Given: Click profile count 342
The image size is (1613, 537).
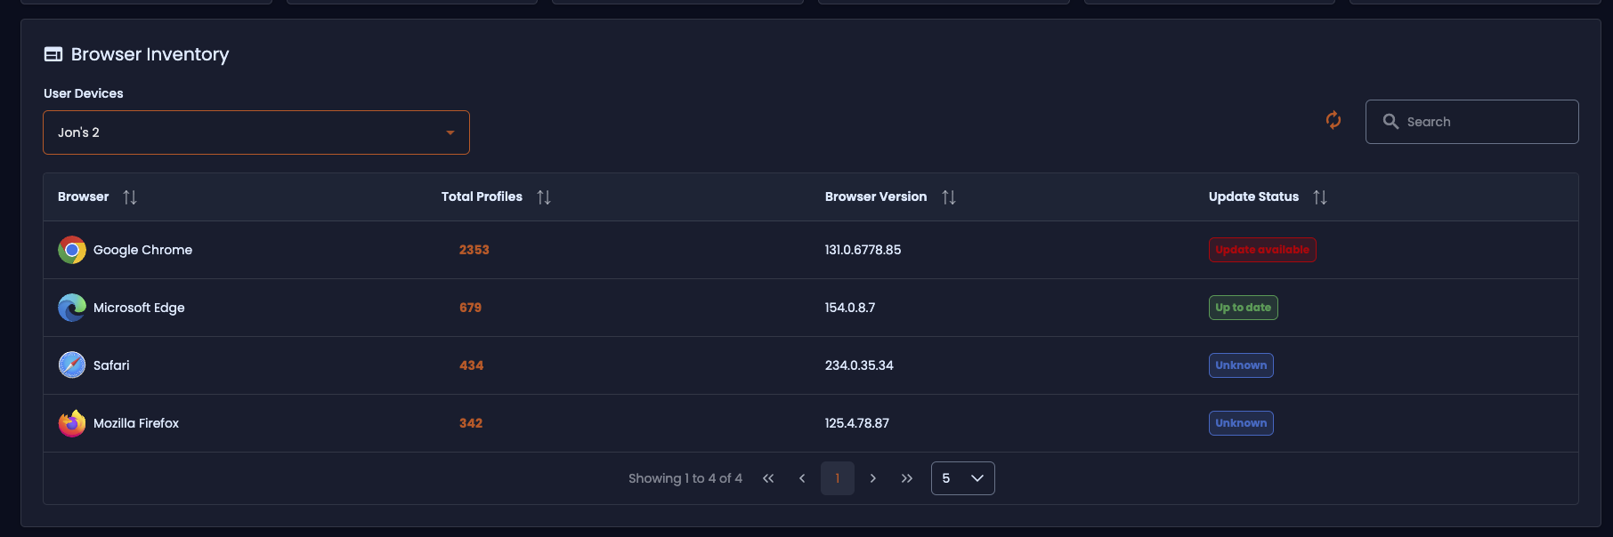Looking at the screenshot, I should [471, 423].
